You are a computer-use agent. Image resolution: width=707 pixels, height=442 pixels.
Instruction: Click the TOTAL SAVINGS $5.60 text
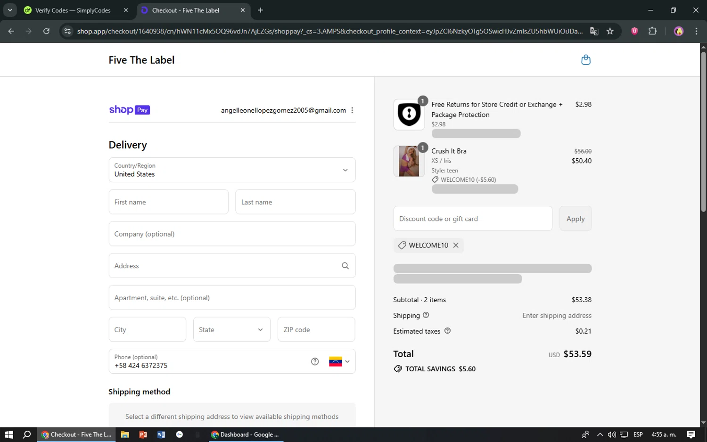click(440, 369)
